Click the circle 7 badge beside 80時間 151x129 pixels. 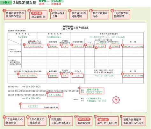tap(96, 48)
